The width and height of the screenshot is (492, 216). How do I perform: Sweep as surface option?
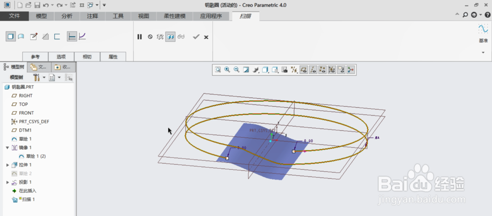coord(21,37)
